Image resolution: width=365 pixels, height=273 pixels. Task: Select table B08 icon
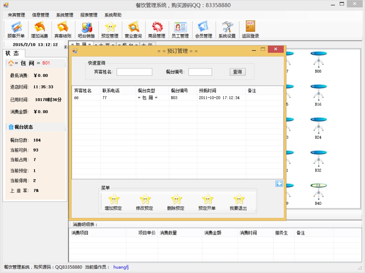(318, 62)
